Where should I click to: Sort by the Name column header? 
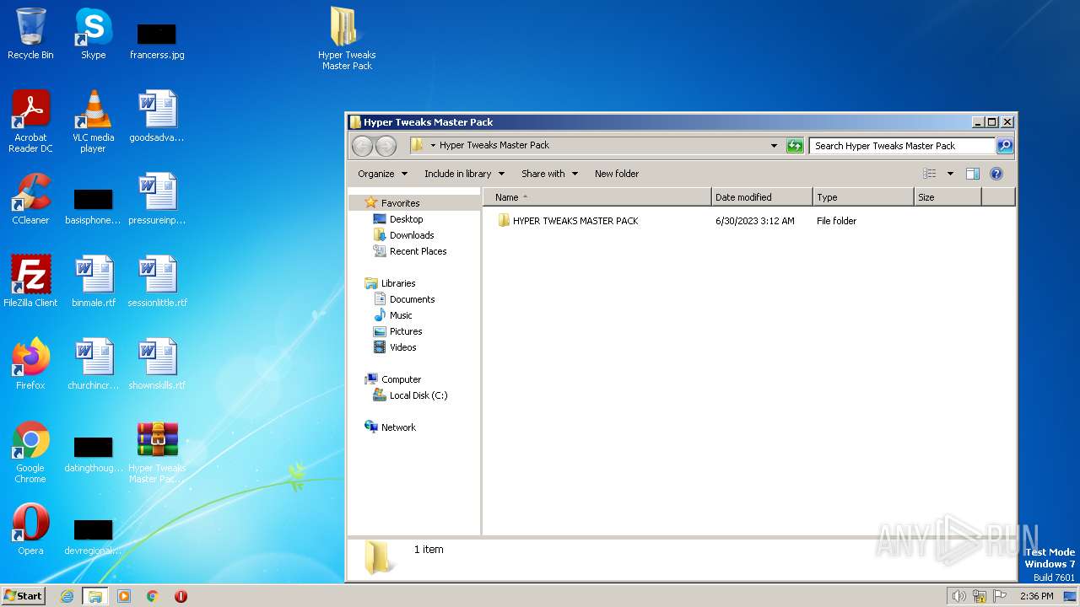point(597,197)
